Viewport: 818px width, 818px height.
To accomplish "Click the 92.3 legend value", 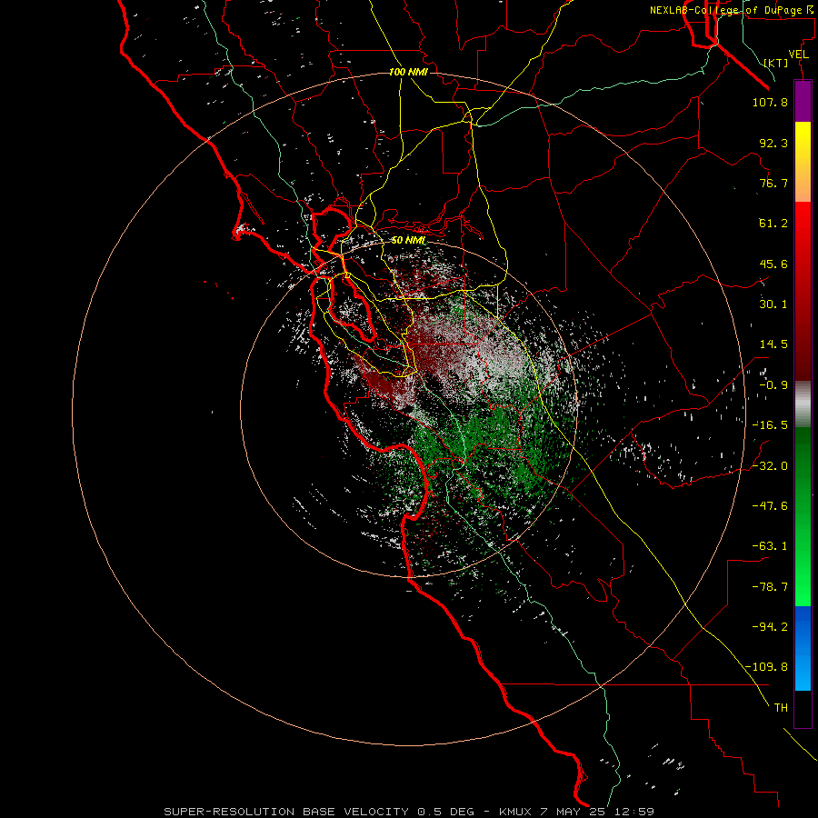I will (773, 143).
